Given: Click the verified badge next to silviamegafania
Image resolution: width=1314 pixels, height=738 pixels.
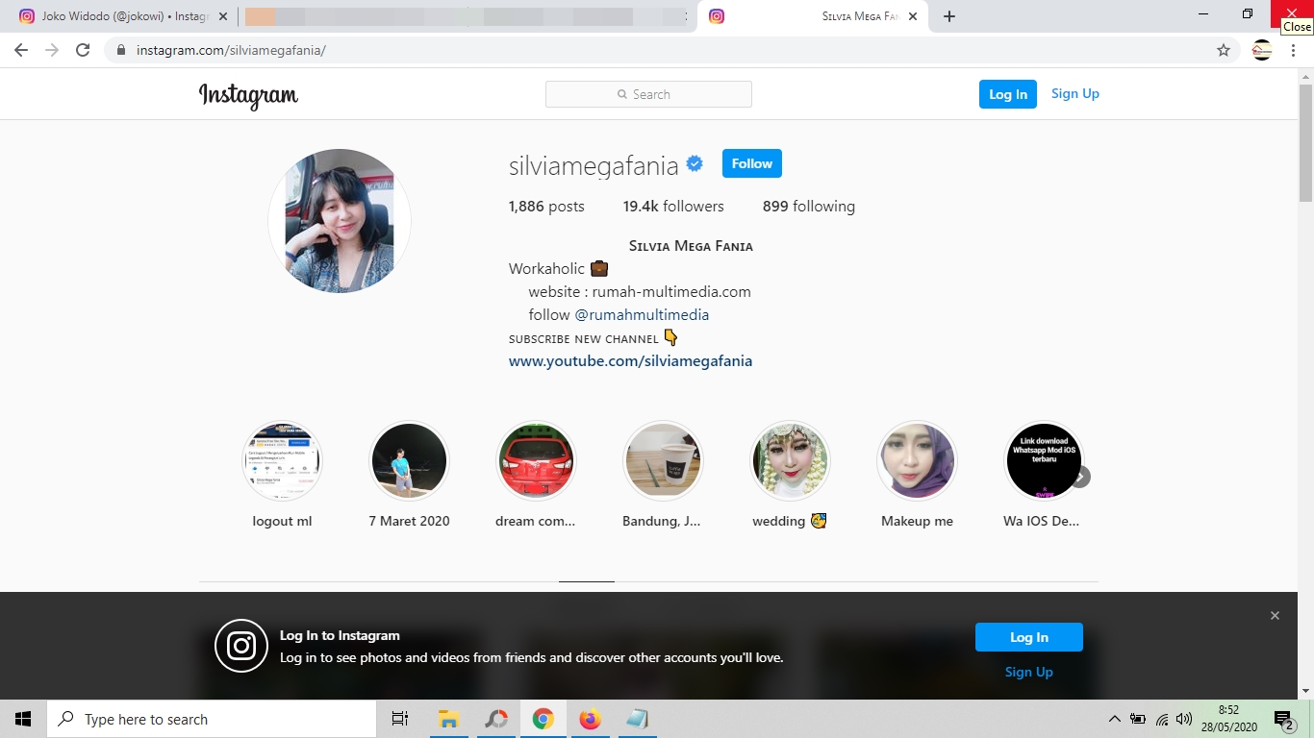Looking at the screenshot, I should click(x=695, y=164).
